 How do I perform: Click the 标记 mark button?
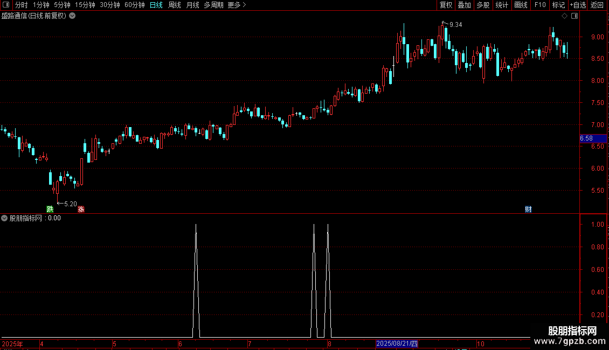558,5
